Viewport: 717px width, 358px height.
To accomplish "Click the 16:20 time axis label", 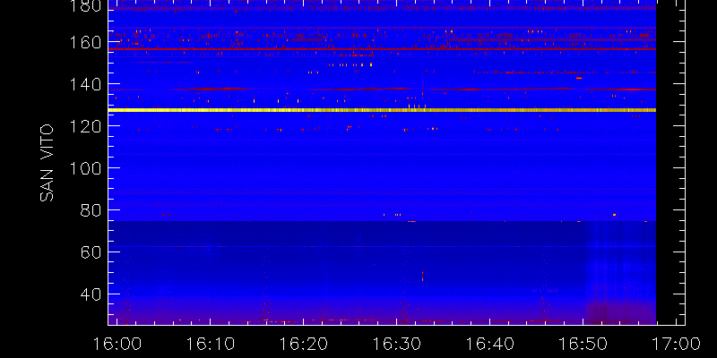I will coord(303,344).
